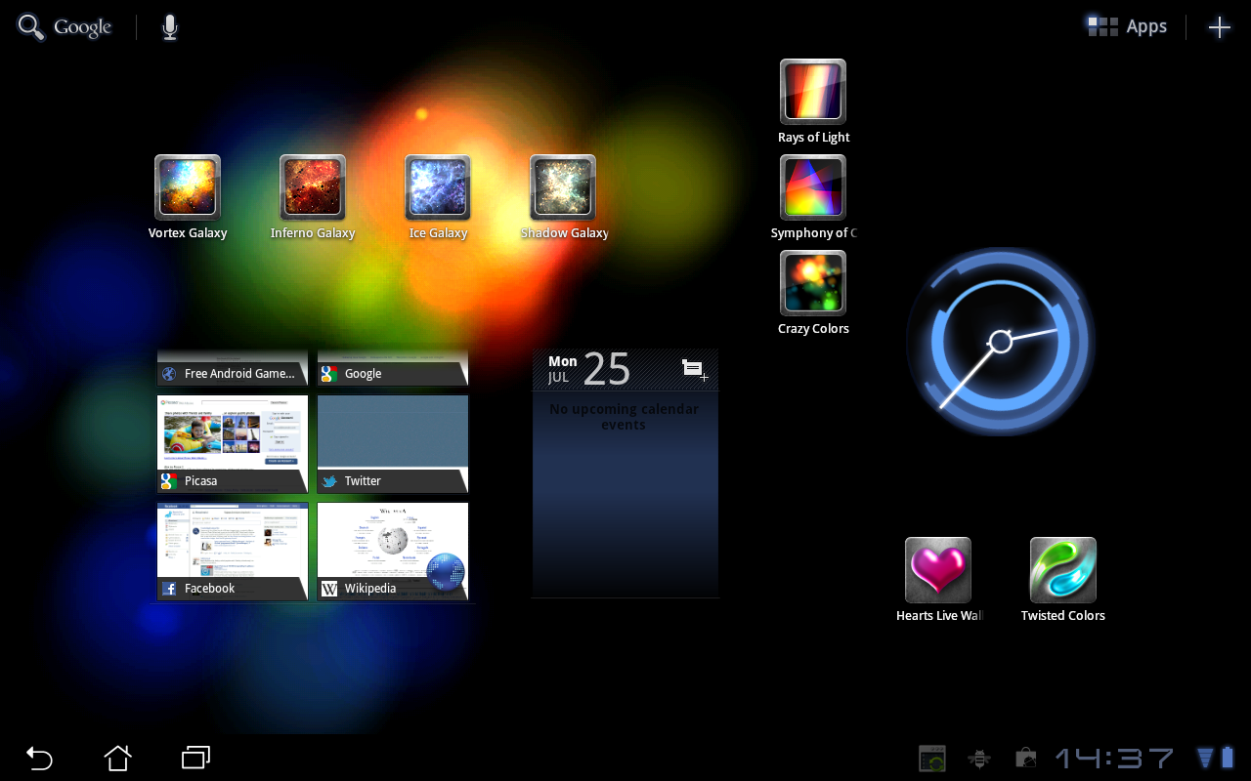Tap the USB debugging status icon
This screenshot has height=781, width=1251.
tap(978, 758)
